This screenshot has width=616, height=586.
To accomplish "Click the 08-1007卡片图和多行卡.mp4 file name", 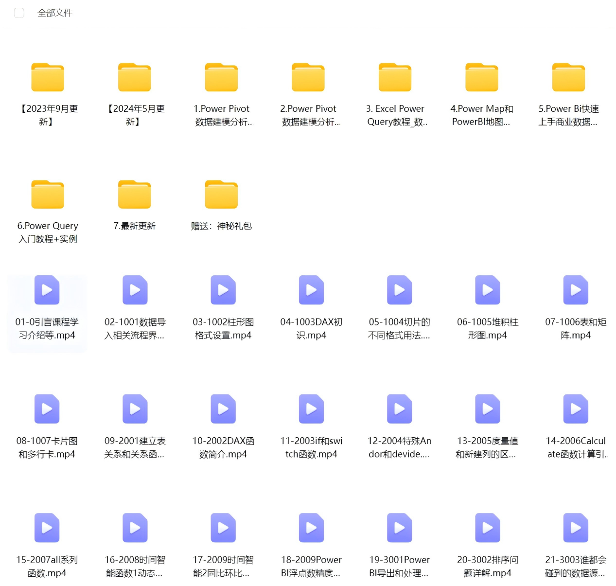I will [47, 447].
